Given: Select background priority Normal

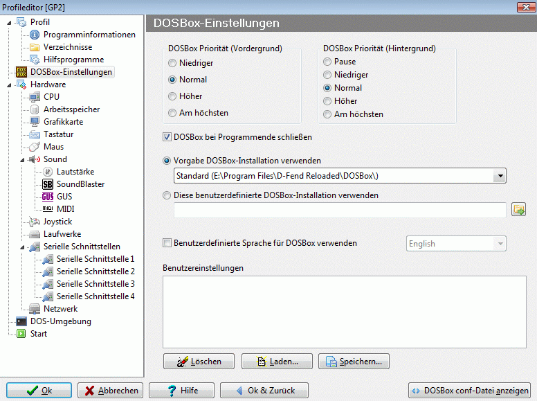Looking at the screenshot, I should click(x=327, y=88).
